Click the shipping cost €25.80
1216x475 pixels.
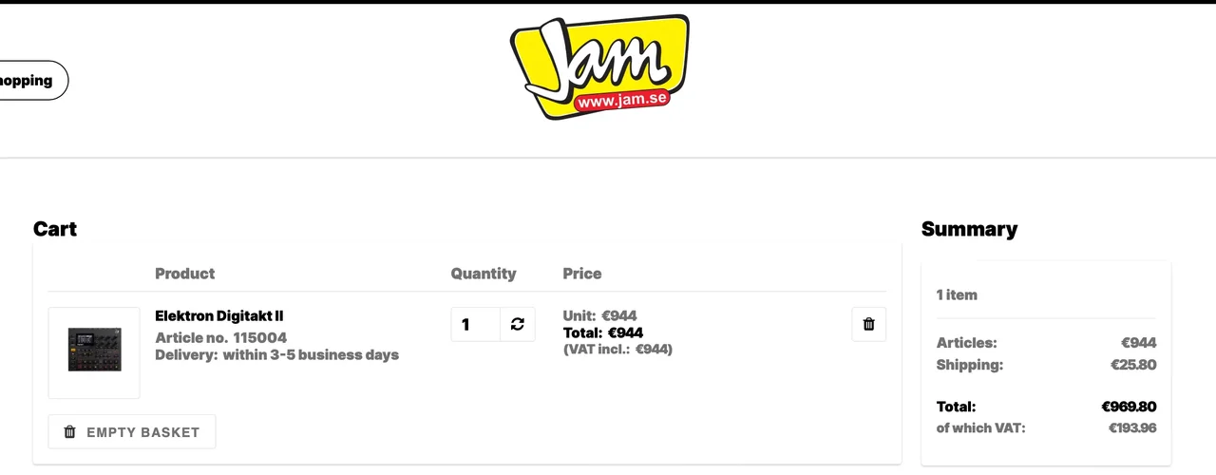click(1133, 365)
